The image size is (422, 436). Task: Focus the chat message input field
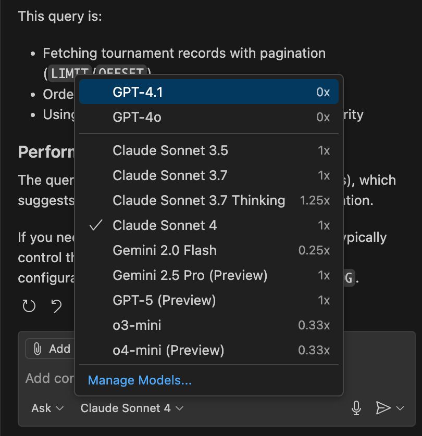[50, 378]
